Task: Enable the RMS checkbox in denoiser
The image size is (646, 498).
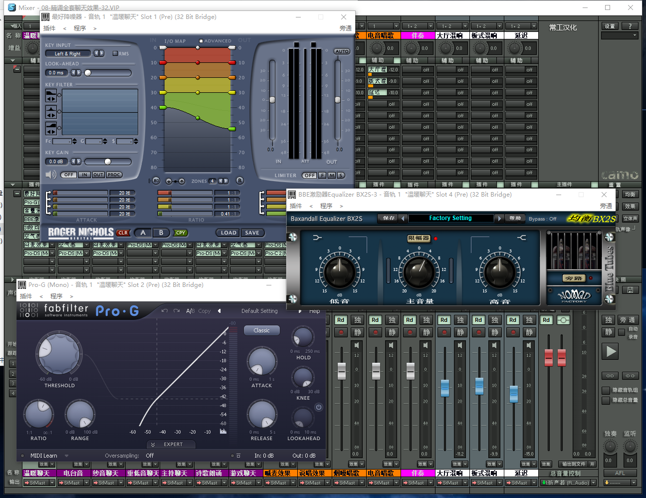Action: (115, 53)
